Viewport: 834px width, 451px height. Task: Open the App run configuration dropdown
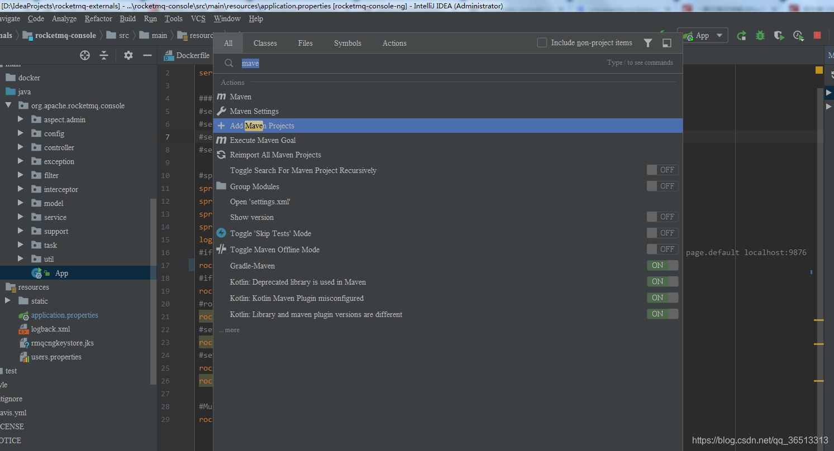(703, 36)
